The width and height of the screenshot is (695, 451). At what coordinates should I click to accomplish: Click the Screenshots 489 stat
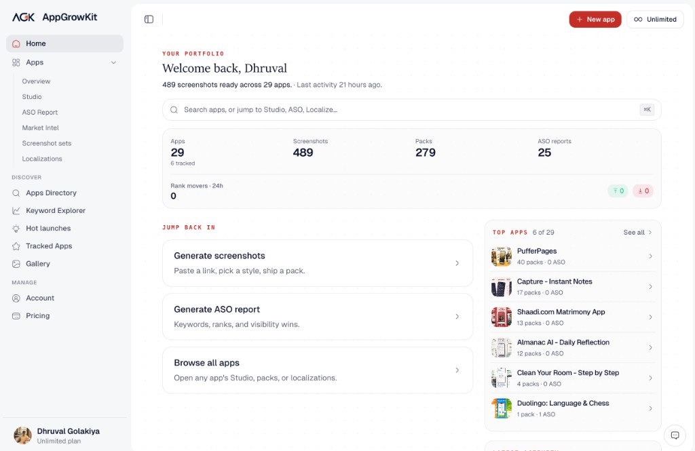(x=303, y=153)
